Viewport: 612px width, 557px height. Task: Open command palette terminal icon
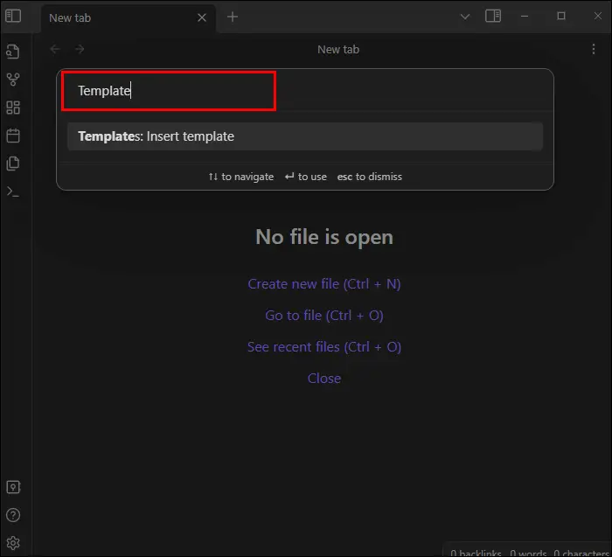point(13,191)
